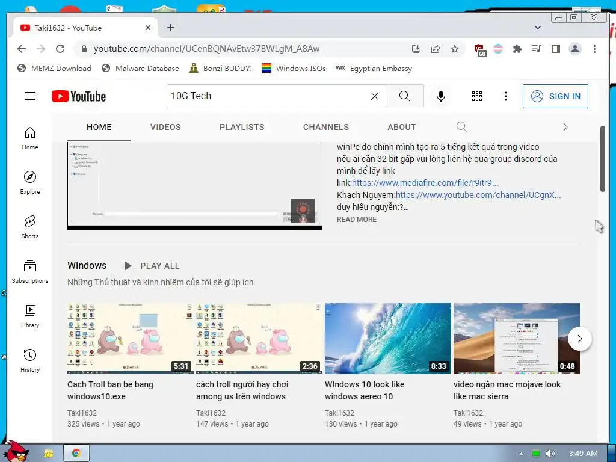The width and height of the screenshot is (616, 462).
Task: Open the 5:31 Cach Troll video thumbnail
Action: pyautogui.click(x=131, y=339)
